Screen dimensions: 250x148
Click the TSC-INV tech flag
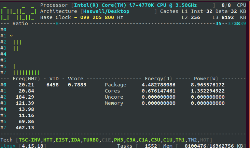[x=29, y=140]
